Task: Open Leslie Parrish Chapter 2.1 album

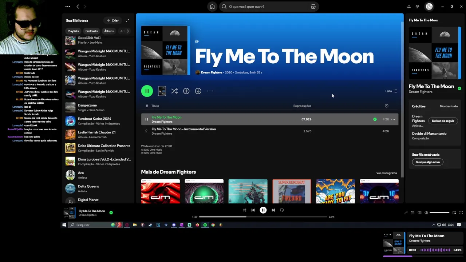Action: point(98,134)
